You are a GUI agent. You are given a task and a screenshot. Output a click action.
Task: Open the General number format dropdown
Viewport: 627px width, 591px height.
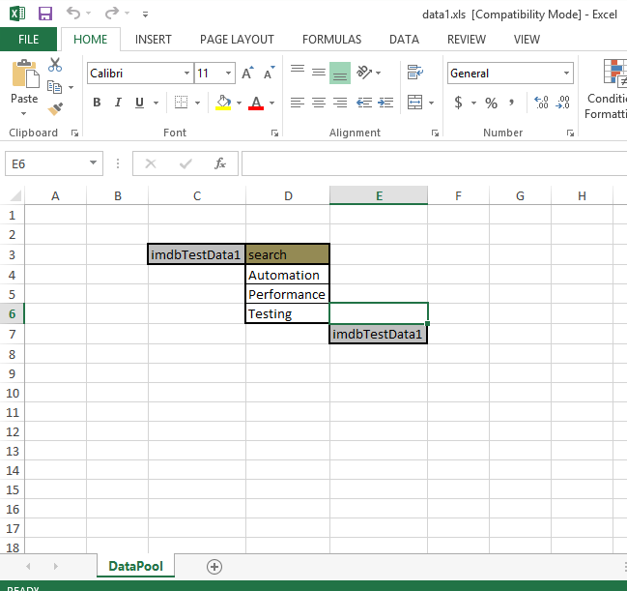(567, 74)
